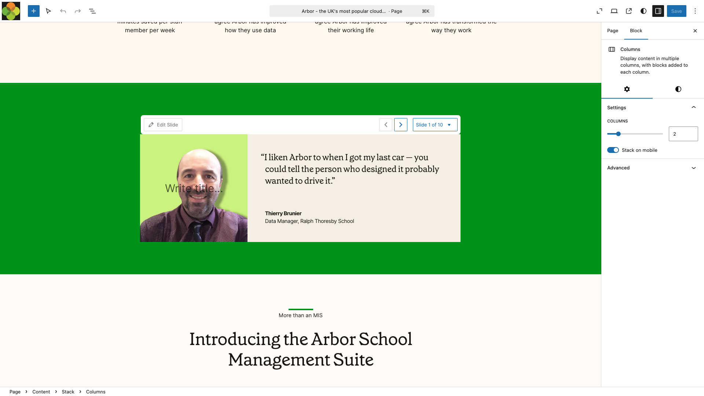704x396 pixels.
Task: Select Stack in the breadcrumb
Action: click(x=68, y=392)
